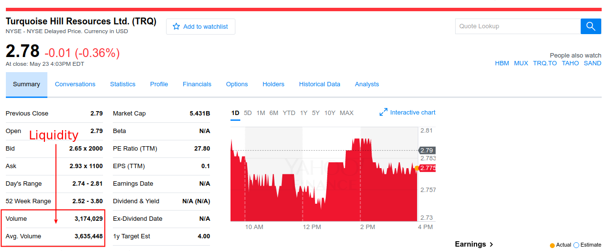This screenshot has height=251, width=609.
Task: Focus the Quote Lookup search field
Action: point(518,26)
